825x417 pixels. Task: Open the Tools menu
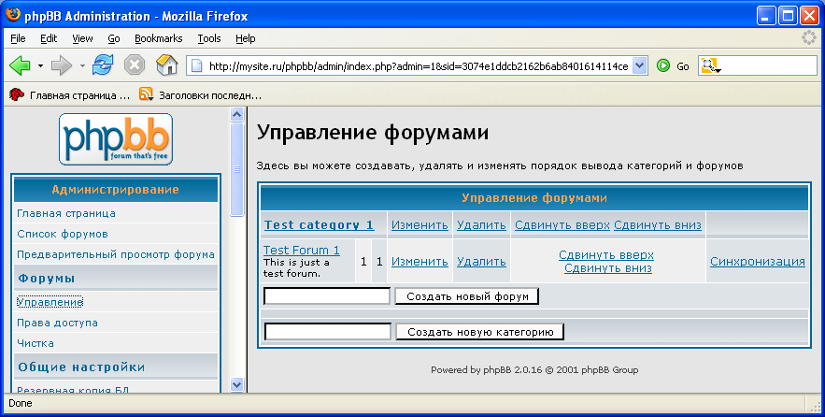(x=209, y=38)
